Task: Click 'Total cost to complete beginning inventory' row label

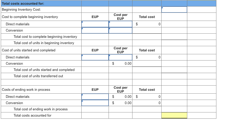Action: (45, 37)
